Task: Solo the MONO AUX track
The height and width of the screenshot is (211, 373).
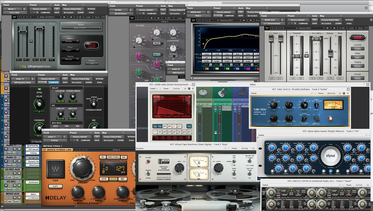Action: coord(15,198)
